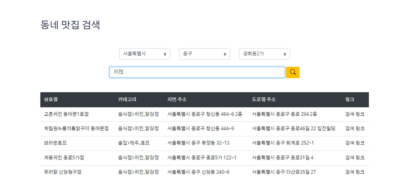Select the 계림원누룽지통닭구이 동대문점 name cell
The image size is (407, 192).
pyautogui.click(x=76, y=128)
